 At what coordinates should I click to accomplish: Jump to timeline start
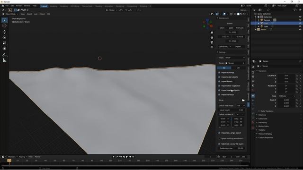tap(117, 157)
